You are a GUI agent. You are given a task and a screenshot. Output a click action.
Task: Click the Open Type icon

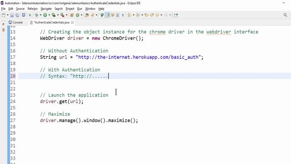(87, 15)
